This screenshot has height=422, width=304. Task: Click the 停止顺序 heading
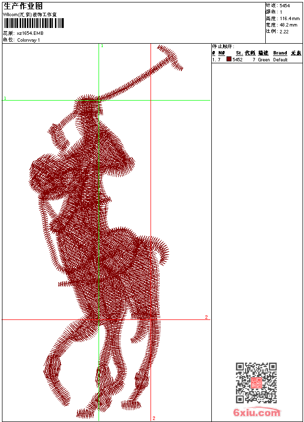coord(223,47)
